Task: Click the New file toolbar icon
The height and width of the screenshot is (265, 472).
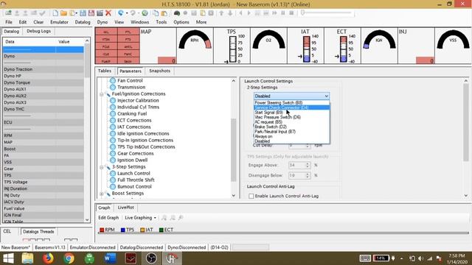Action: [55, 13]
